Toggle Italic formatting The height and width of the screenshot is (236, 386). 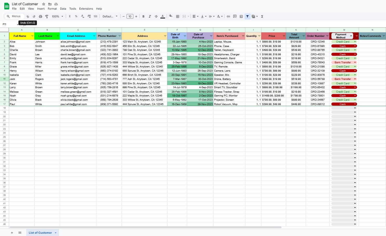[150, 16]
